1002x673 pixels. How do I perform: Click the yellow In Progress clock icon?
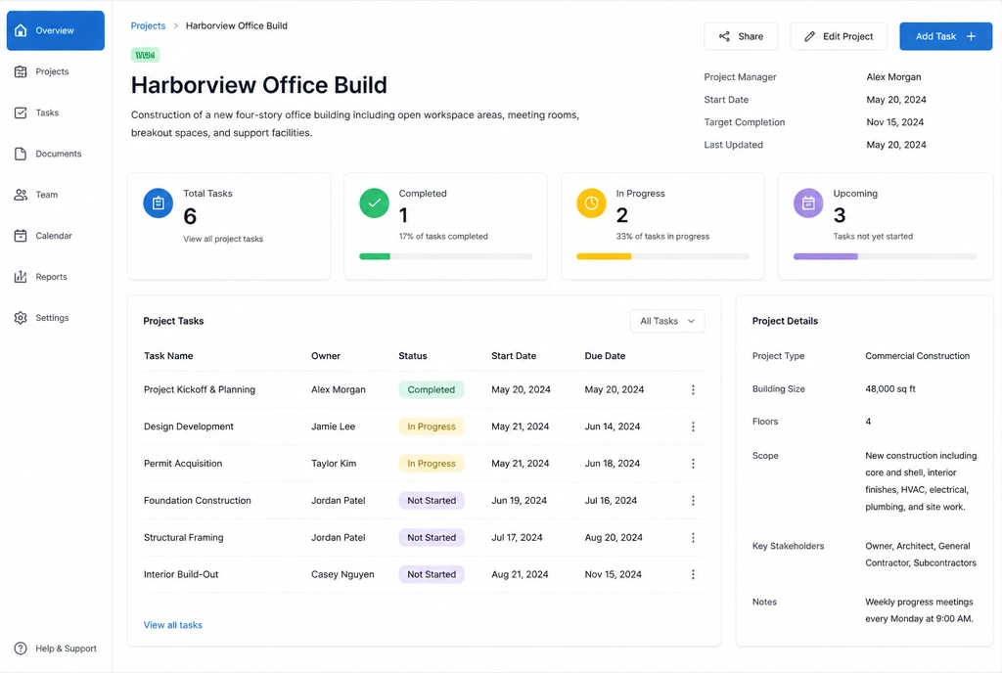click(591, 203)
